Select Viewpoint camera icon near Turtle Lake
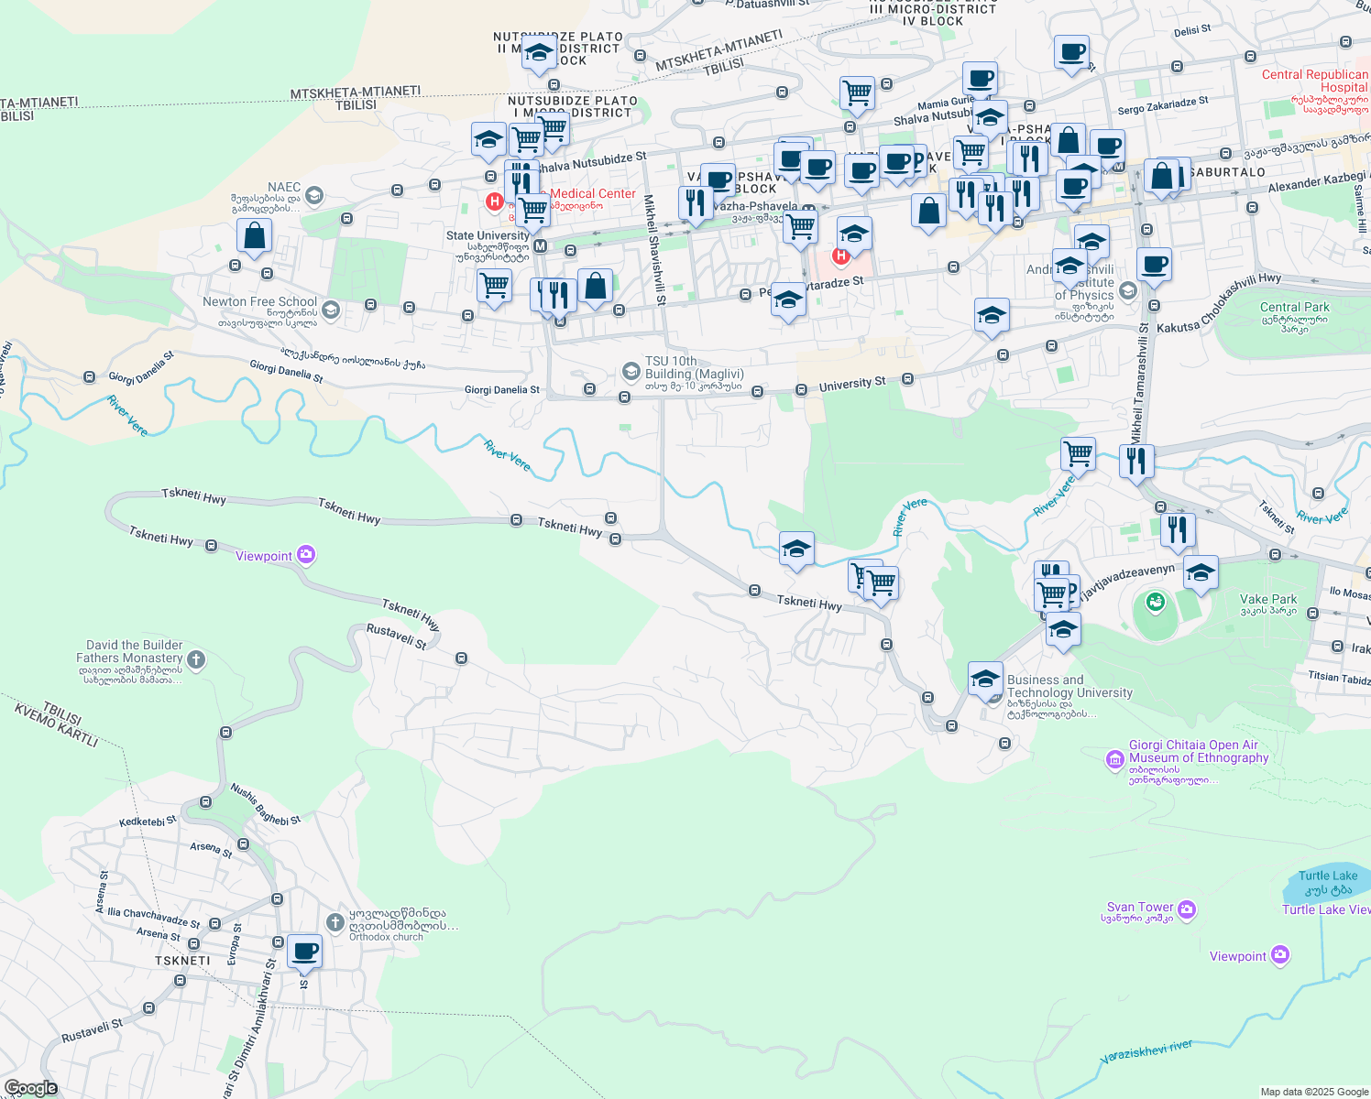The height and width of the screenshot is (1099, 1371). [x=1280, y=955]
